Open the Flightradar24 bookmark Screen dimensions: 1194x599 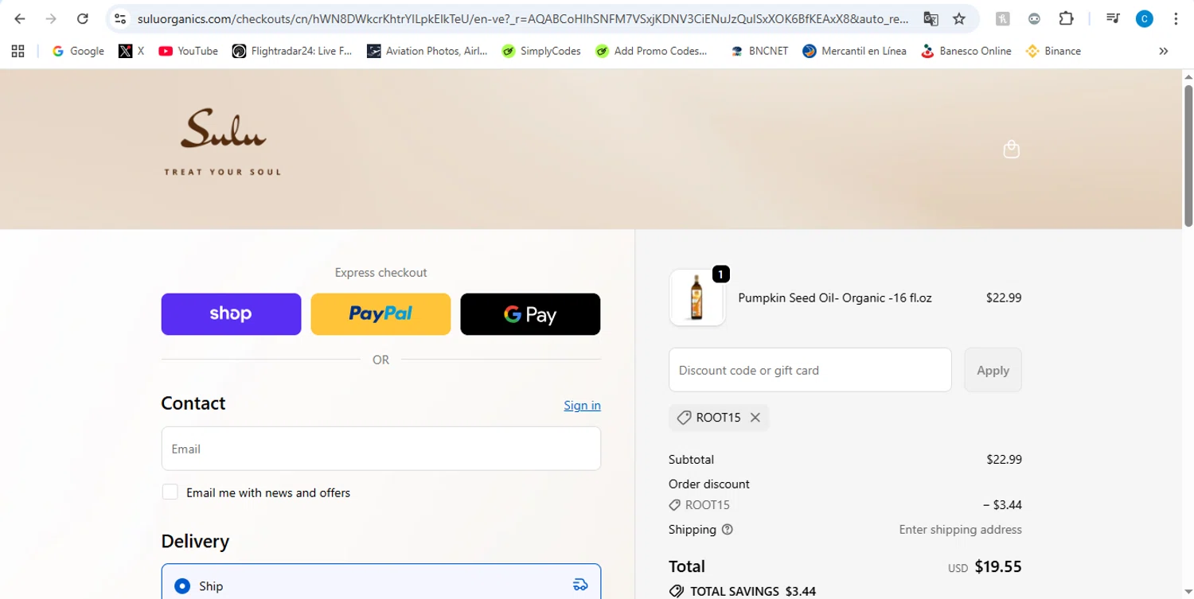point(292,51)
